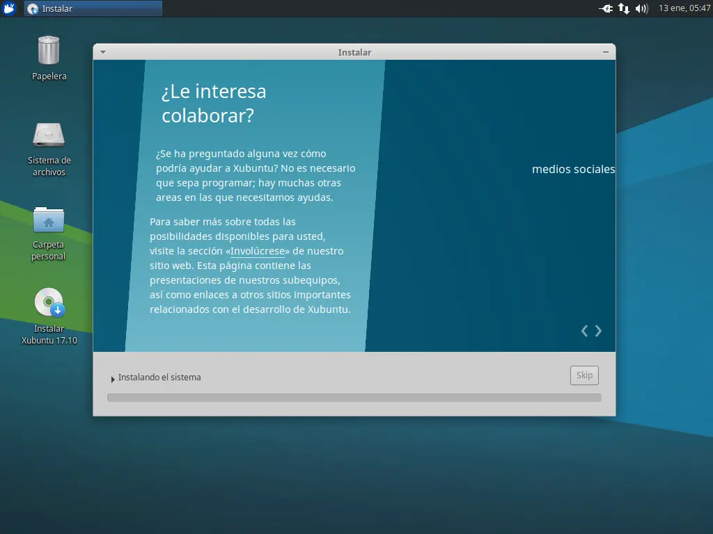Viewport: 713px width, 534px height.
Task: Show next slide with right arrow
Action: coord(598,331)
